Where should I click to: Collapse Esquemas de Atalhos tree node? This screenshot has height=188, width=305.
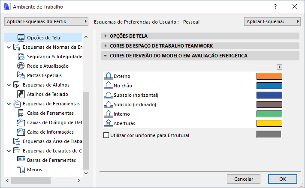coord(9,85)
